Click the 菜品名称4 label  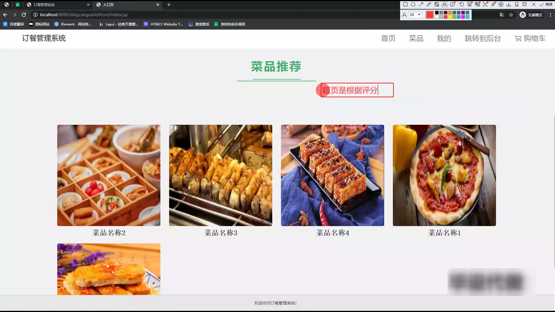click(332, 233)
